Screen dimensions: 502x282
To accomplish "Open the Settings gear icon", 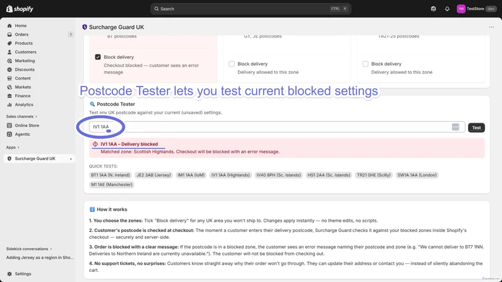I will 9,274.
